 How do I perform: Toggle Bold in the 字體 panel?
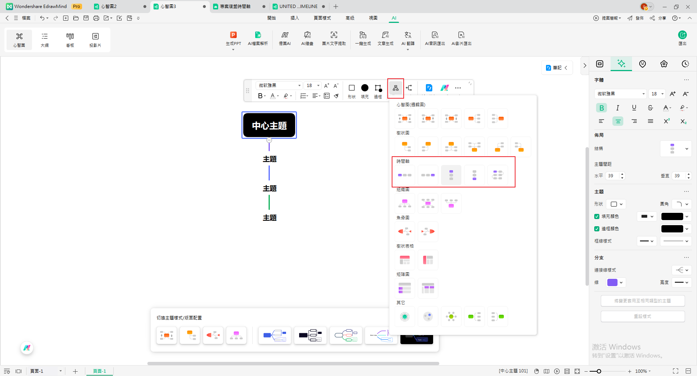click(x=602, y=108)
